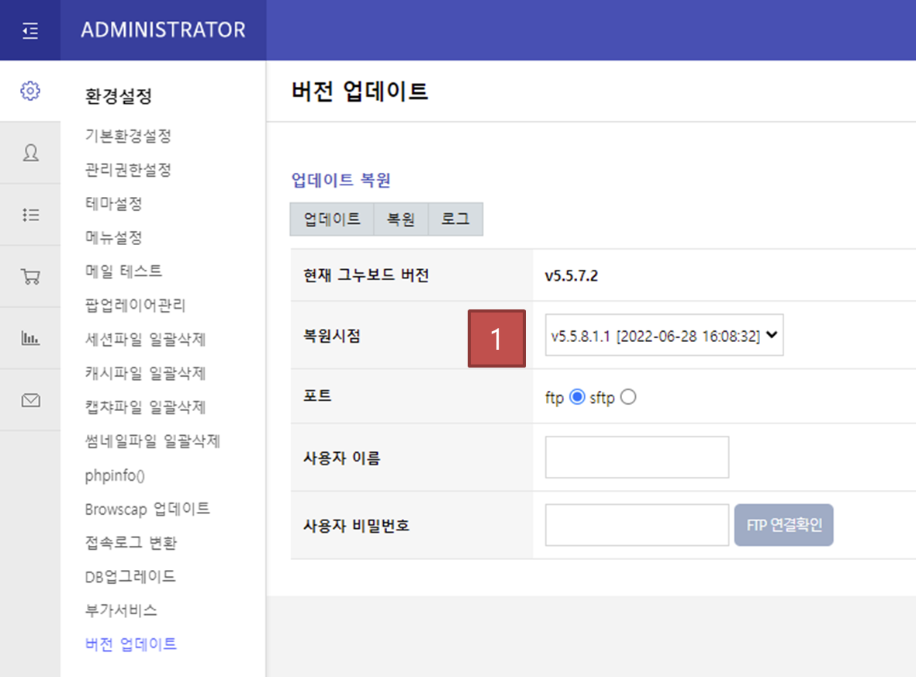
Task: Collapse the sidebar using the menu toggle icon
Action: point(30,31)
